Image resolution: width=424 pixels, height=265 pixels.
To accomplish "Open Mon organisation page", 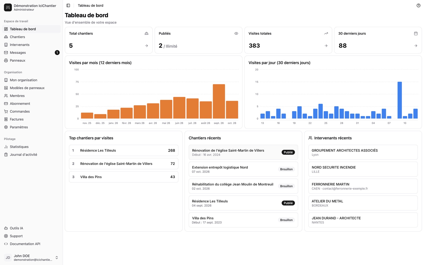I will click(x=31, y=80).
